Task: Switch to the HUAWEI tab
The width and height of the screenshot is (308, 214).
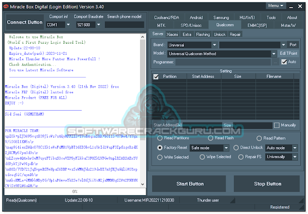Action: click(247, 18)
